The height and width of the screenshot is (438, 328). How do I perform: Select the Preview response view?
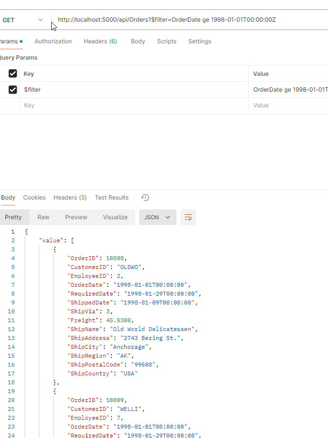point(76,217)
